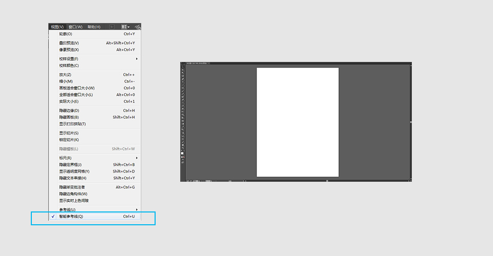Click 隐藏定界框(J) menu item
The width and height of the screenshot is (493, 256).
click(x=70, y=165)
